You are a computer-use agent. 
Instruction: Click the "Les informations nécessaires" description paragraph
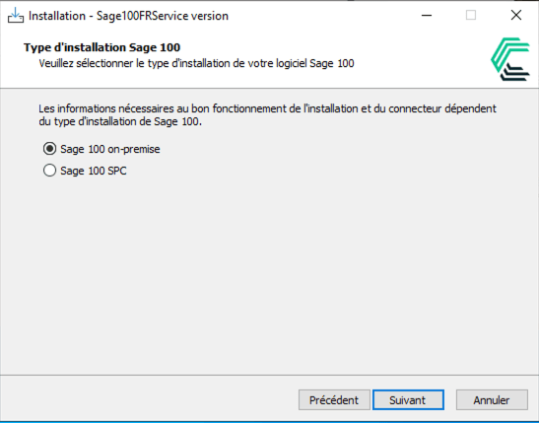pyautogui.click(x=267, y=114)
